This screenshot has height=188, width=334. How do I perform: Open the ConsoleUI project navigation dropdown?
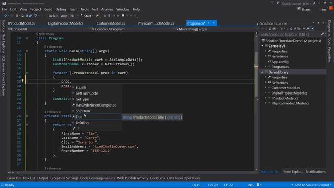[x=49, y=29]
